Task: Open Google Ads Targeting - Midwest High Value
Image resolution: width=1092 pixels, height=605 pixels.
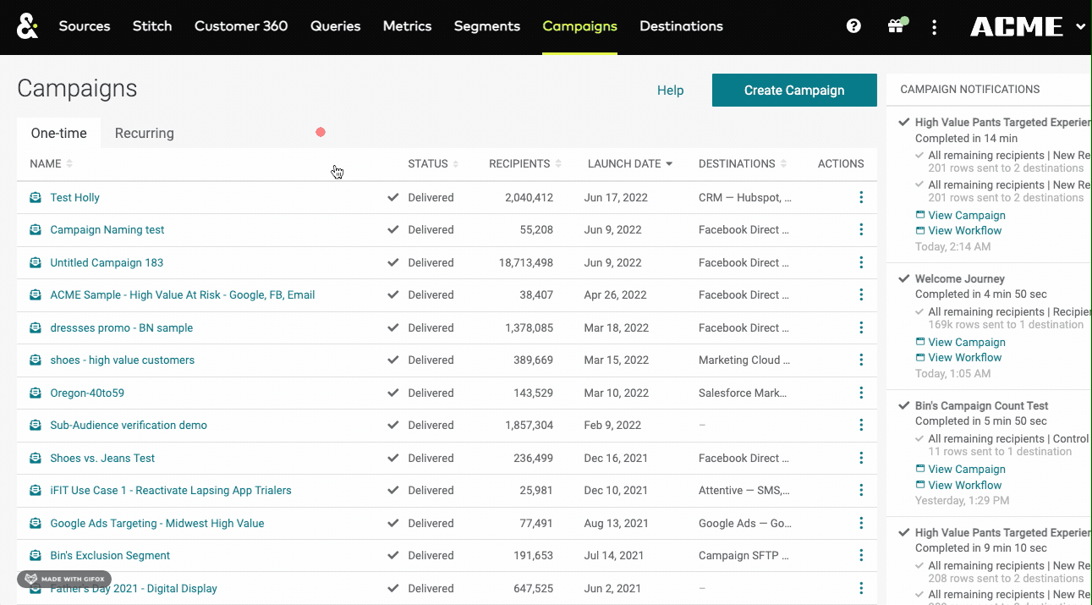Action: (157, 523)
